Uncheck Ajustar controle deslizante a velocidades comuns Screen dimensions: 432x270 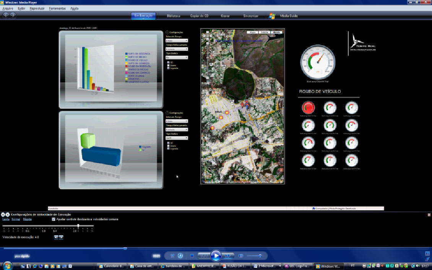click(54, 219)
